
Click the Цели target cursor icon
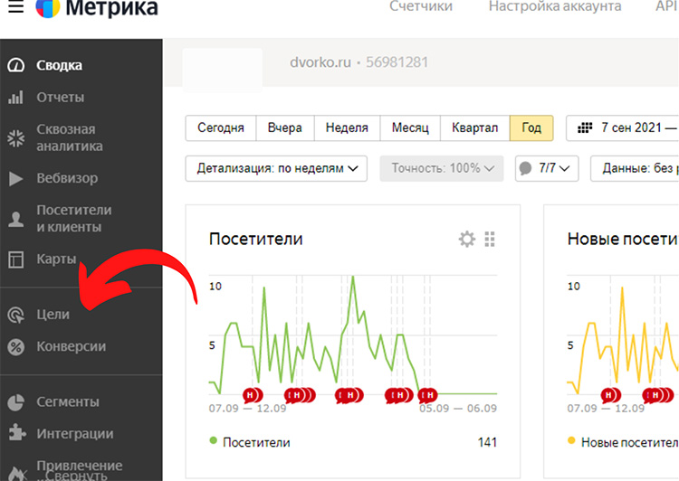(x=16, y=315)
